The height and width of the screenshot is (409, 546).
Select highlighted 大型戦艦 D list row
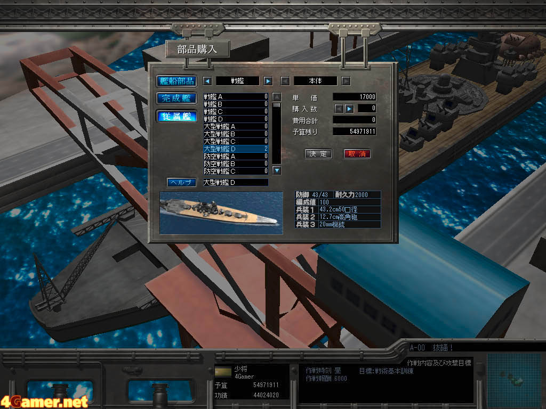(x=236, y=149)
